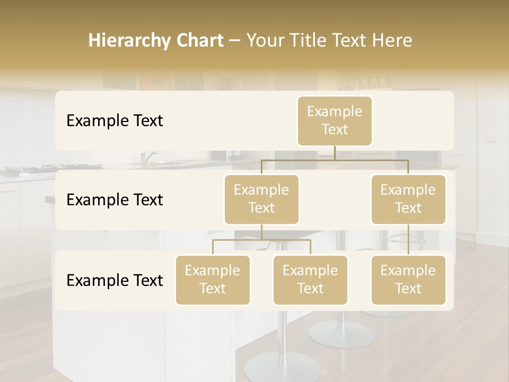Click the gold header band left of title
Viewport: 509px width, 382px height.
[x=42, y=40]
